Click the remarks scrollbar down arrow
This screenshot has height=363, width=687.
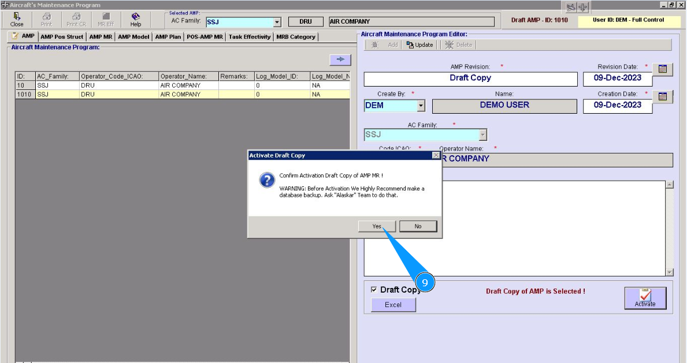point(670,272)
